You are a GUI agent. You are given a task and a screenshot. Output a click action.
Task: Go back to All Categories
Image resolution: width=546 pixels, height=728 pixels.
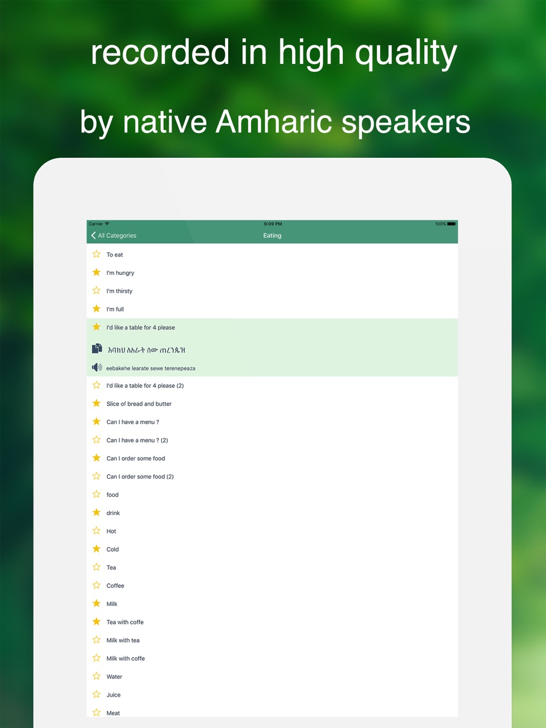114,236
